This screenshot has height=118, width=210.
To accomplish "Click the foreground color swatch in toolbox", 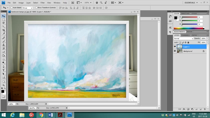I will click(x=3, y=91).
